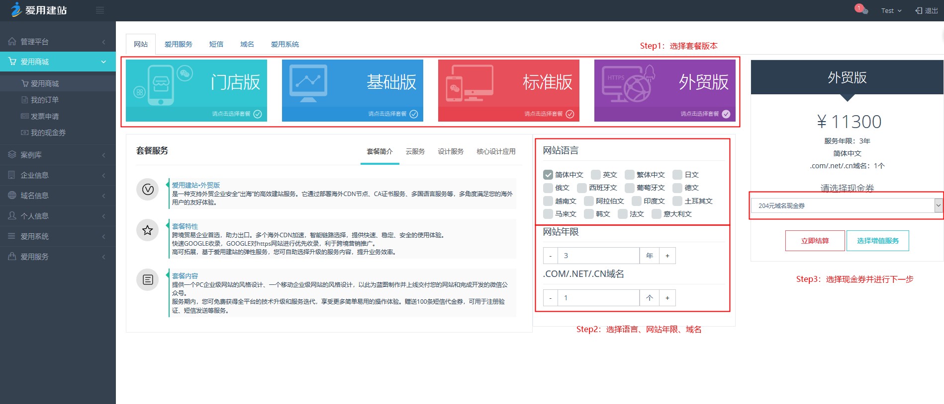Click the globe icon beside 域名信息
The height and width of the screenshot is (404, 944).
click(12, 196)
